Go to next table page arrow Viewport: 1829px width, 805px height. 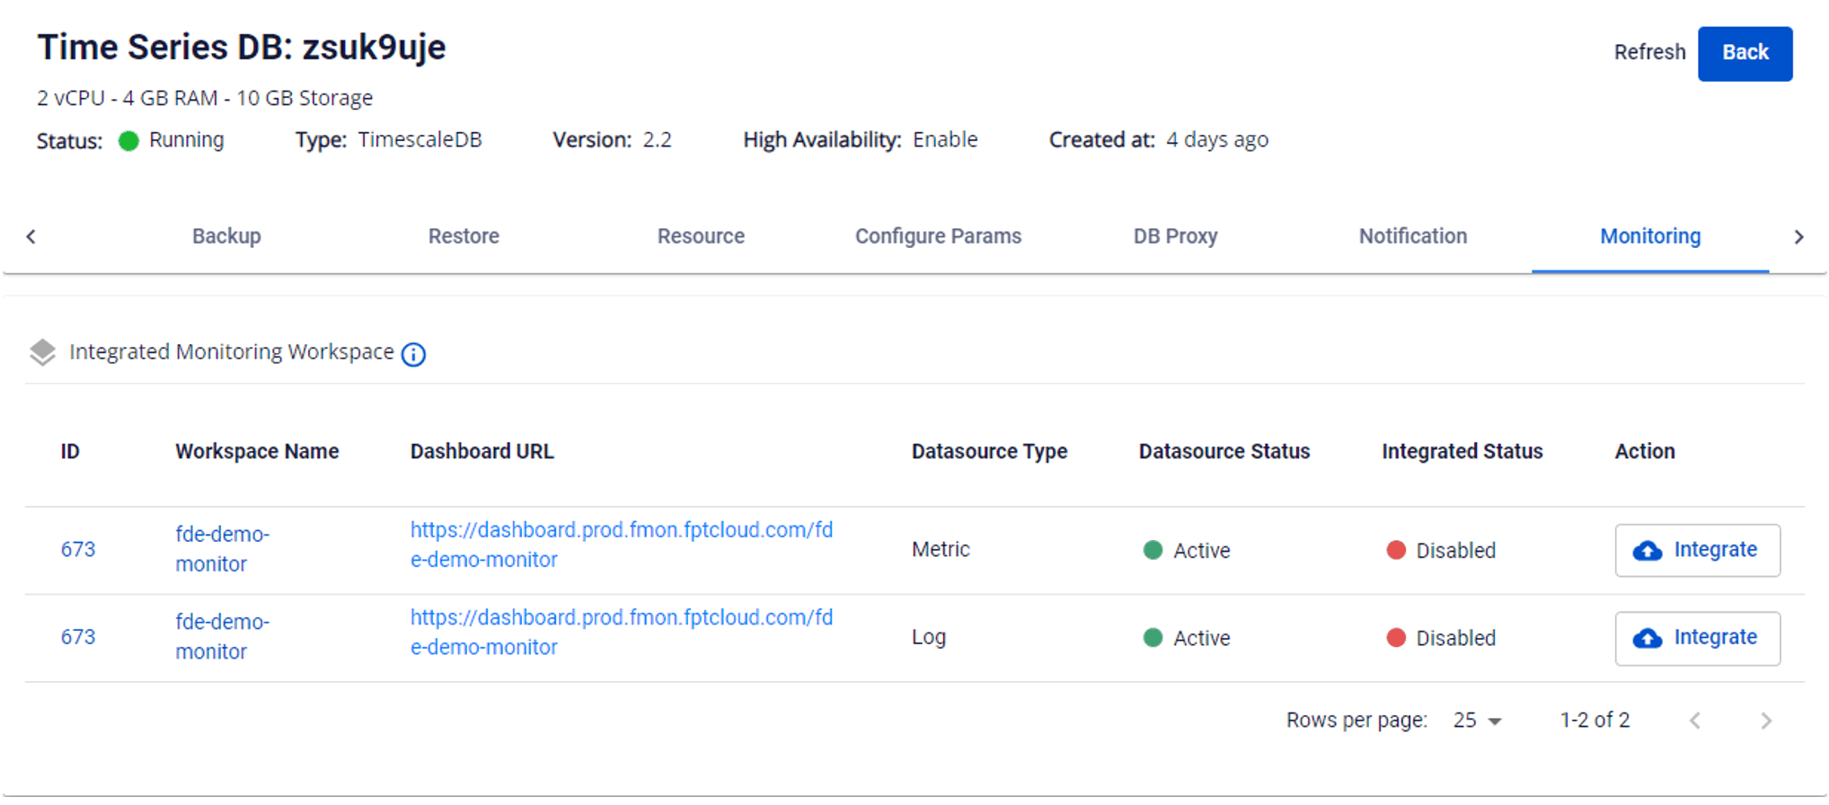tap(1765, 721)
